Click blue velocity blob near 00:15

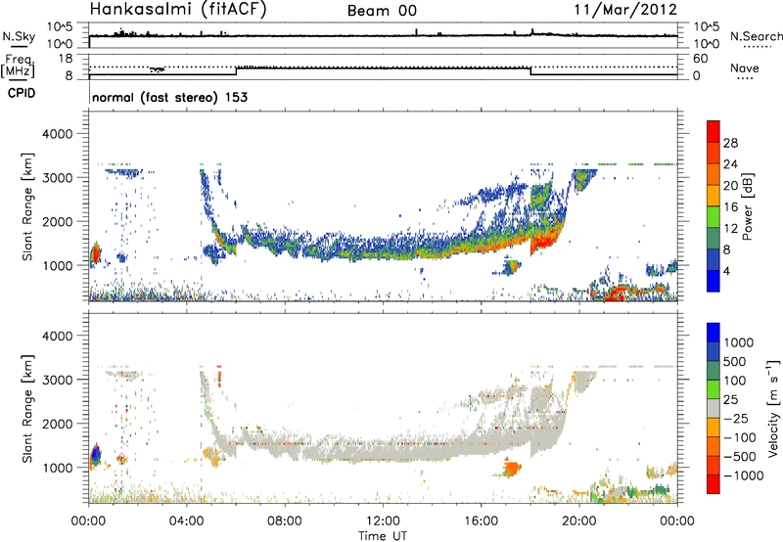point(95,453)
